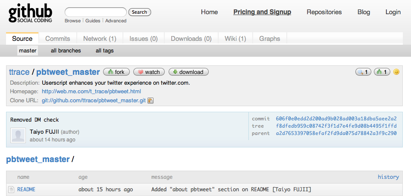Click the 'age' column header
Screen dimensions: 411x196
(83, 177)
